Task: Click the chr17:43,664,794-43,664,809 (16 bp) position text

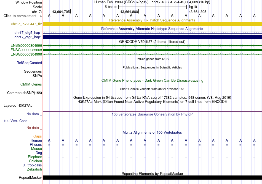Action: pyautogui.click(x=181, y=2)
